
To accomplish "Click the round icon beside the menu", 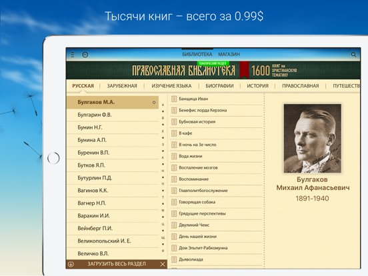I will [x=85, y=55].
